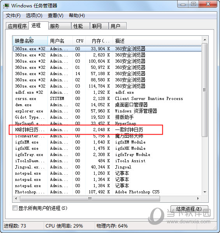Viewport: 220px width, 233px height.
Task: Click the horizontal scrollbar right arrow
Action: [198, 198]
